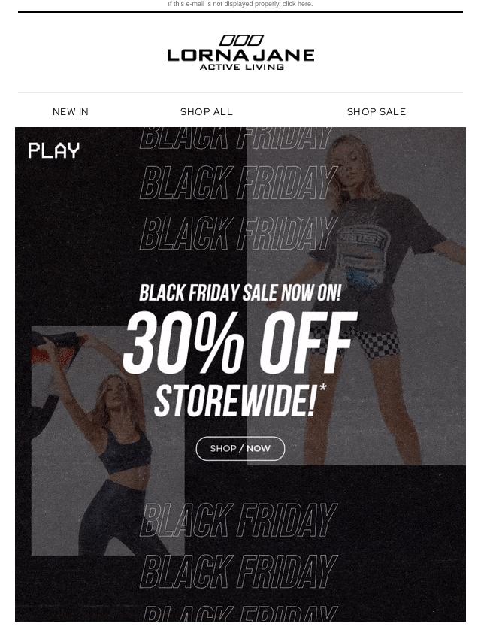This screenshot has width=481, height=642.
Task: Click the LORNA JANE wordmark
Action: [240, 56]
